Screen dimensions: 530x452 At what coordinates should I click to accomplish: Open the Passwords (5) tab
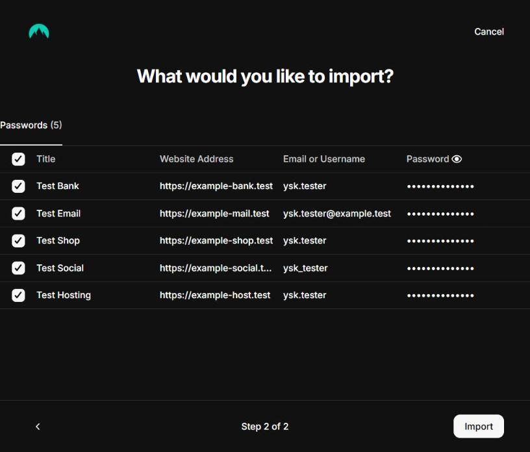(x=31, y=125)
